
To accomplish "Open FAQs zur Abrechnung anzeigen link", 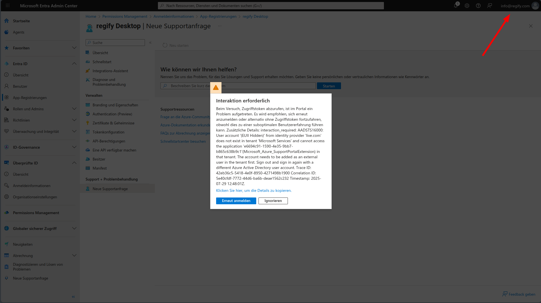I will (x=185, y=133).
